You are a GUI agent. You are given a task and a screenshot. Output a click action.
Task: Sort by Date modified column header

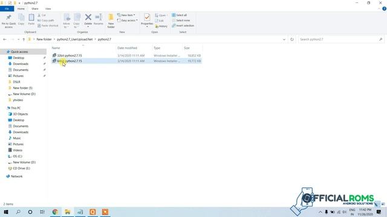127,48
